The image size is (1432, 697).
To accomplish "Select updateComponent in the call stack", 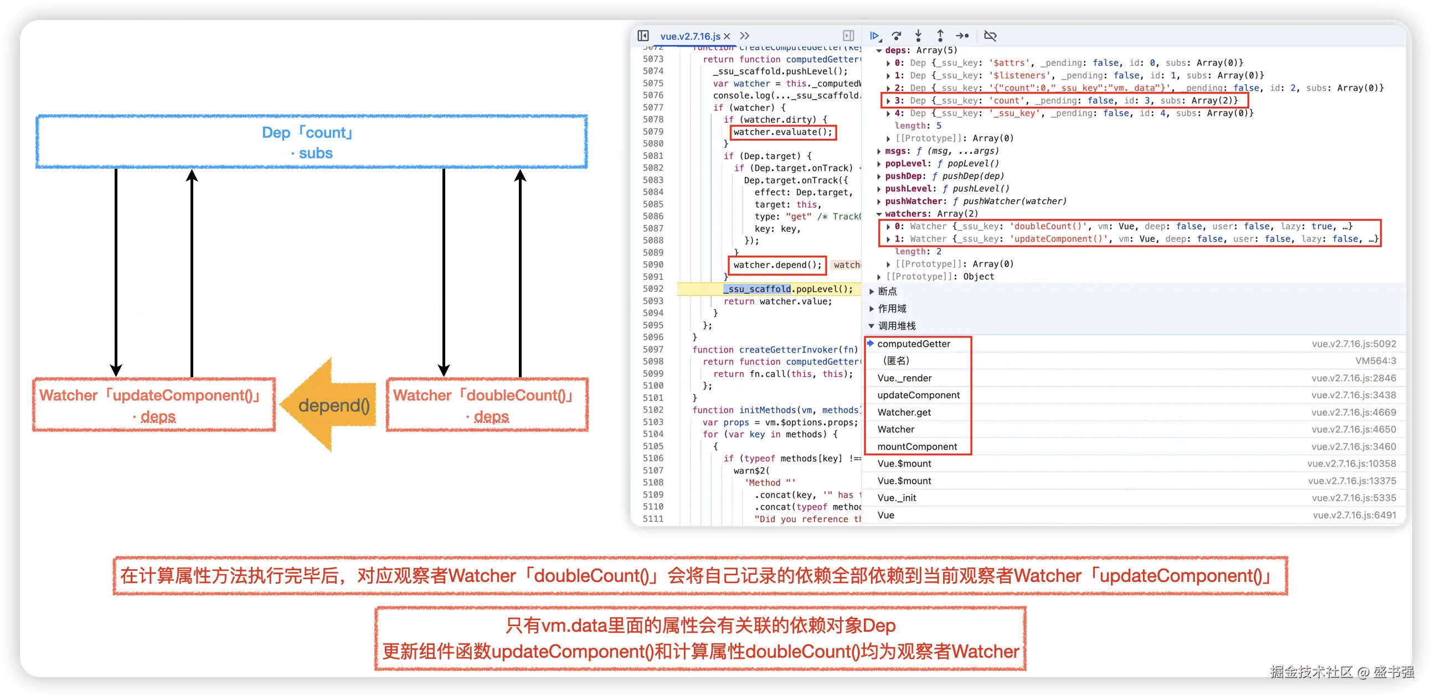I will pos(918,395).
